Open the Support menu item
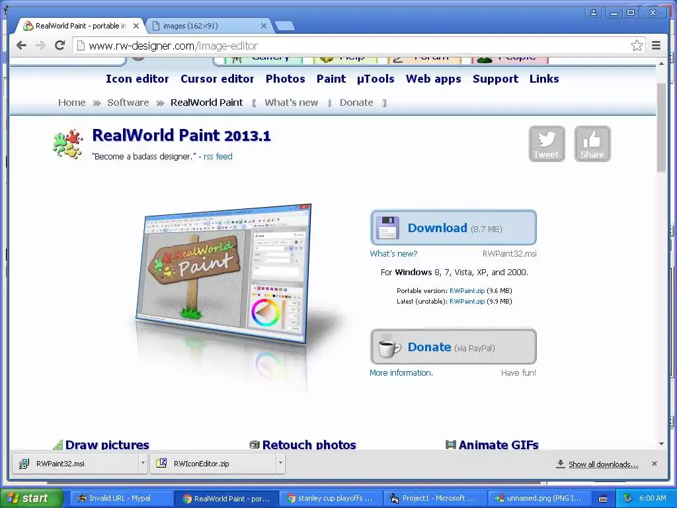Screen dimensions: 677x508 (495, 79)
